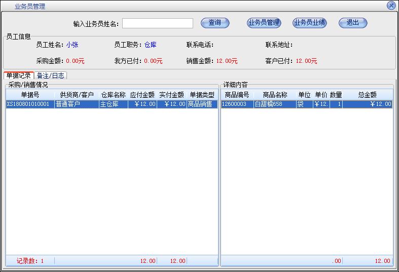Switch to the 单据记录 tab
Viewport: 399px width, 272px height.
[19, 75]
